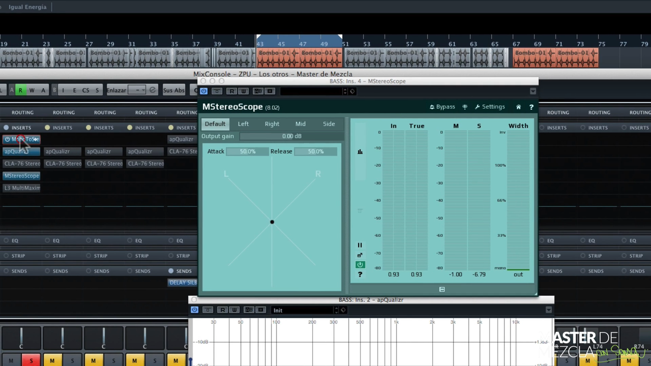Enable Read automation (R) in MStereoScope header
Screen dimensions: 651x366
231,91
